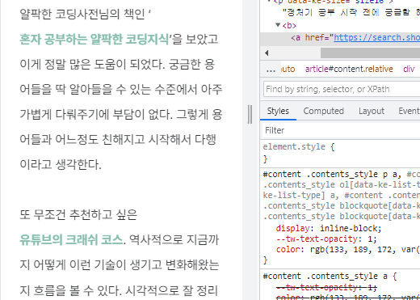Open the 유튜브의 크래쉬 코스 link
Image resolution: width=420 pixels, height=300 pixels.
click(x=71, y=239)
